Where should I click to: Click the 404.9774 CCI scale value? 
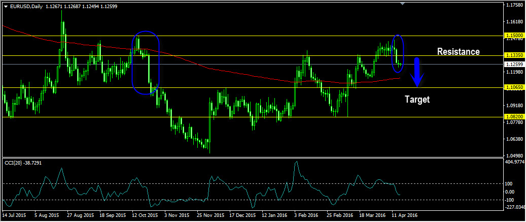515,162
